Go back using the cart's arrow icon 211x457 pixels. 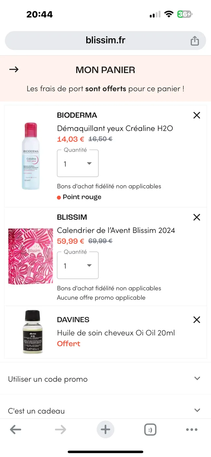tap(14, 70)
